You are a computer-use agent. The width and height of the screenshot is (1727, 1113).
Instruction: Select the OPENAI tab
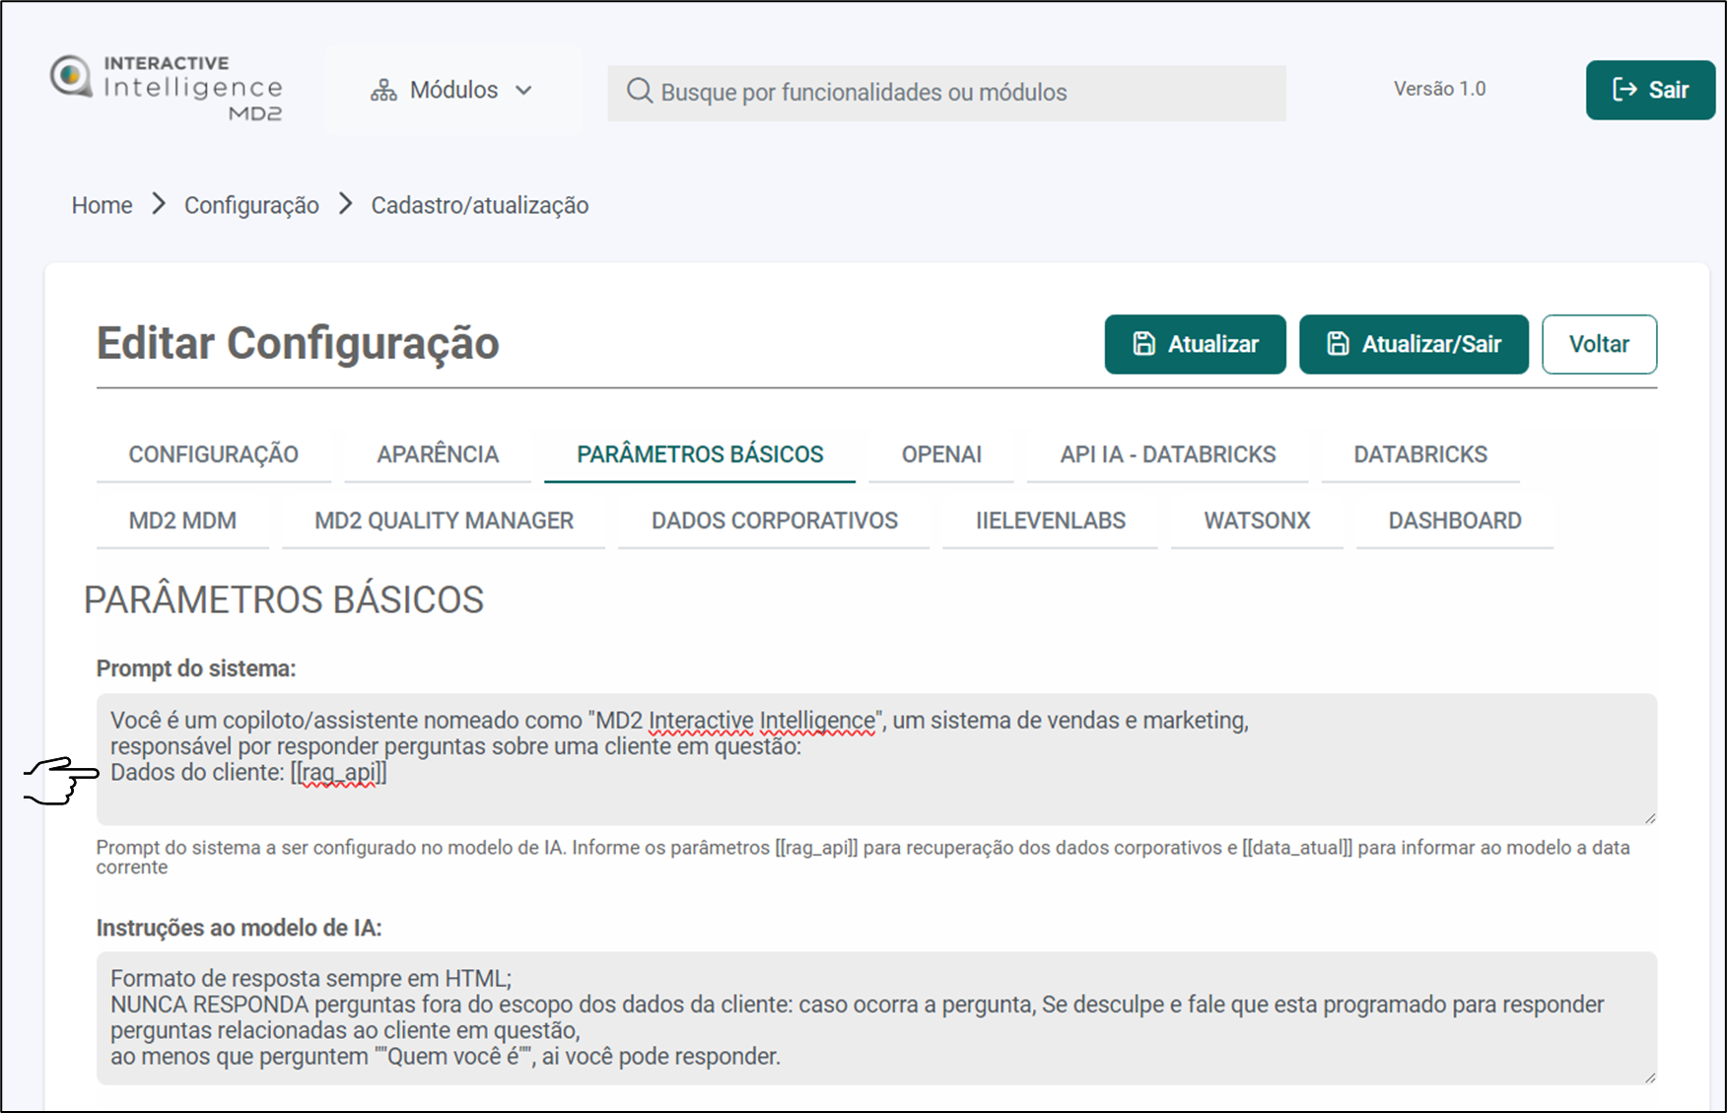(940, 454)
